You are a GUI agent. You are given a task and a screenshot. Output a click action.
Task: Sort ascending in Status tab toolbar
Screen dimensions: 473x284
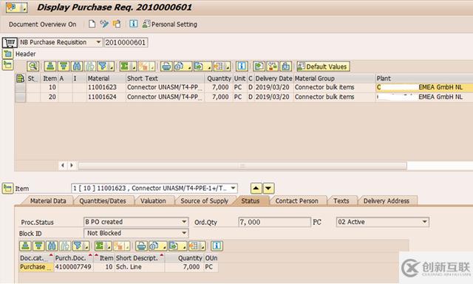pos(25,246)
